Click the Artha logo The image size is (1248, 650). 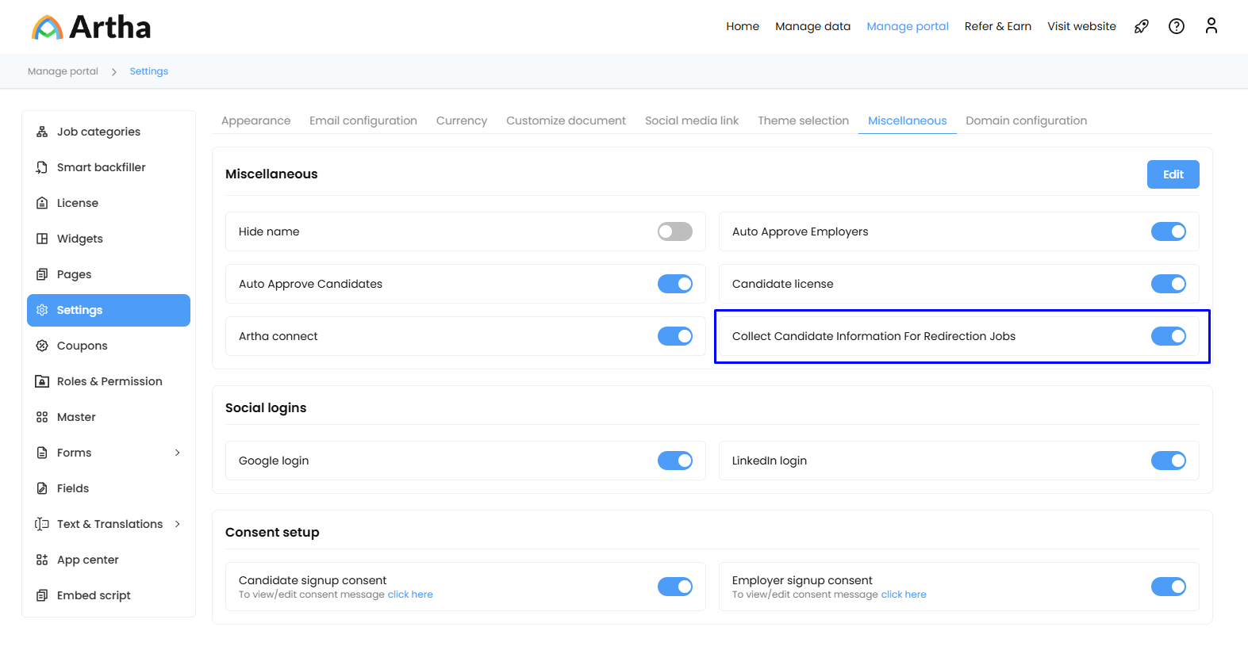[91, 27]
